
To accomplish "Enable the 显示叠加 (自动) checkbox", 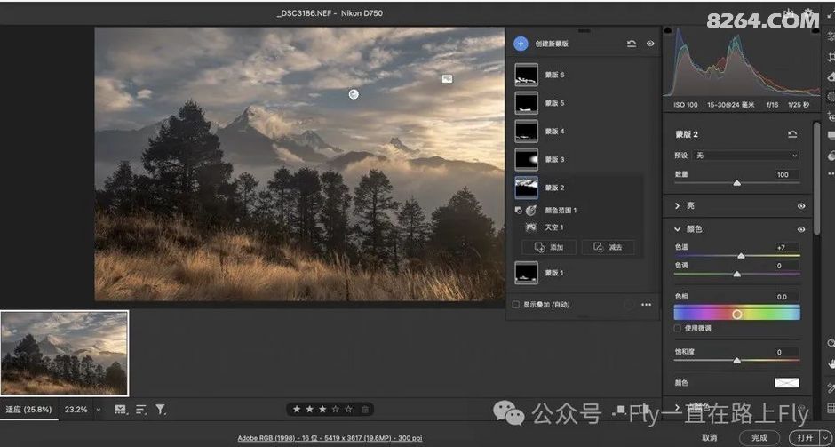I will (x=516, y=305).
